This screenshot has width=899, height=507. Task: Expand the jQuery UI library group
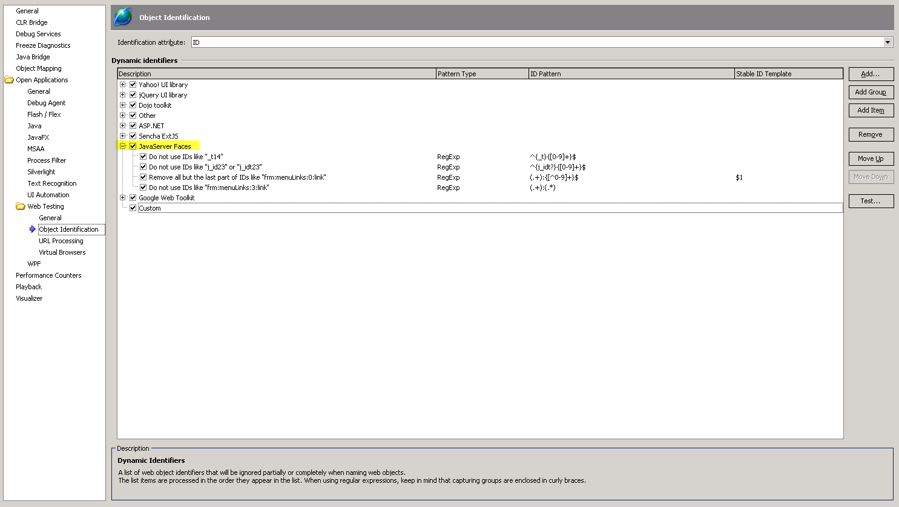123,95
